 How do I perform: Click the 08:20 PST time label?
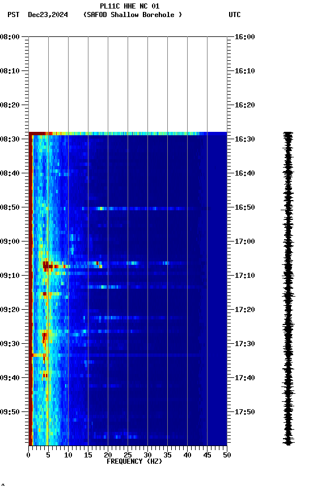click(x=10, y=105)
